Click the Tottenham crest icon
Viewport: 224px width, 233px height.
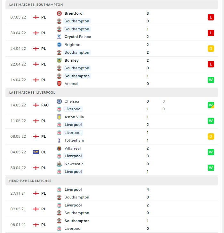tap(59, 140)
